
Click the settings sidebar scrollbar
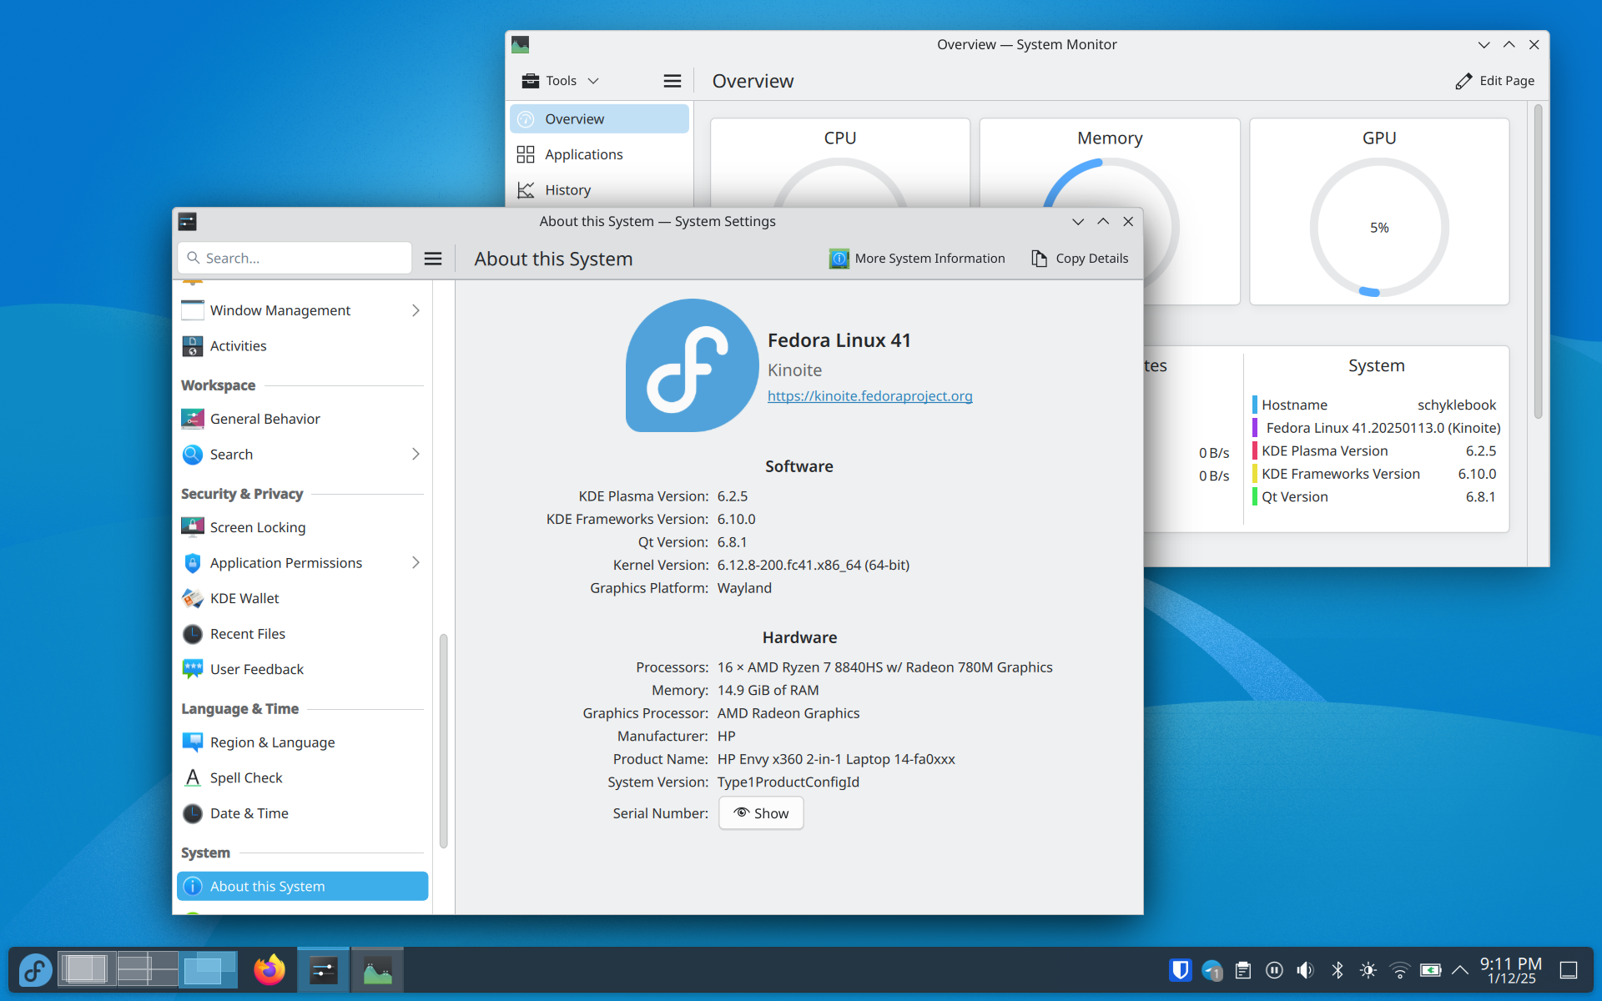click(x=443, y=741)
